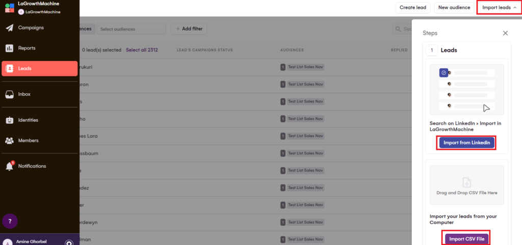Open the Add filter menu
Viewport: 522px width, 245px height.
[x=189, y=29]
